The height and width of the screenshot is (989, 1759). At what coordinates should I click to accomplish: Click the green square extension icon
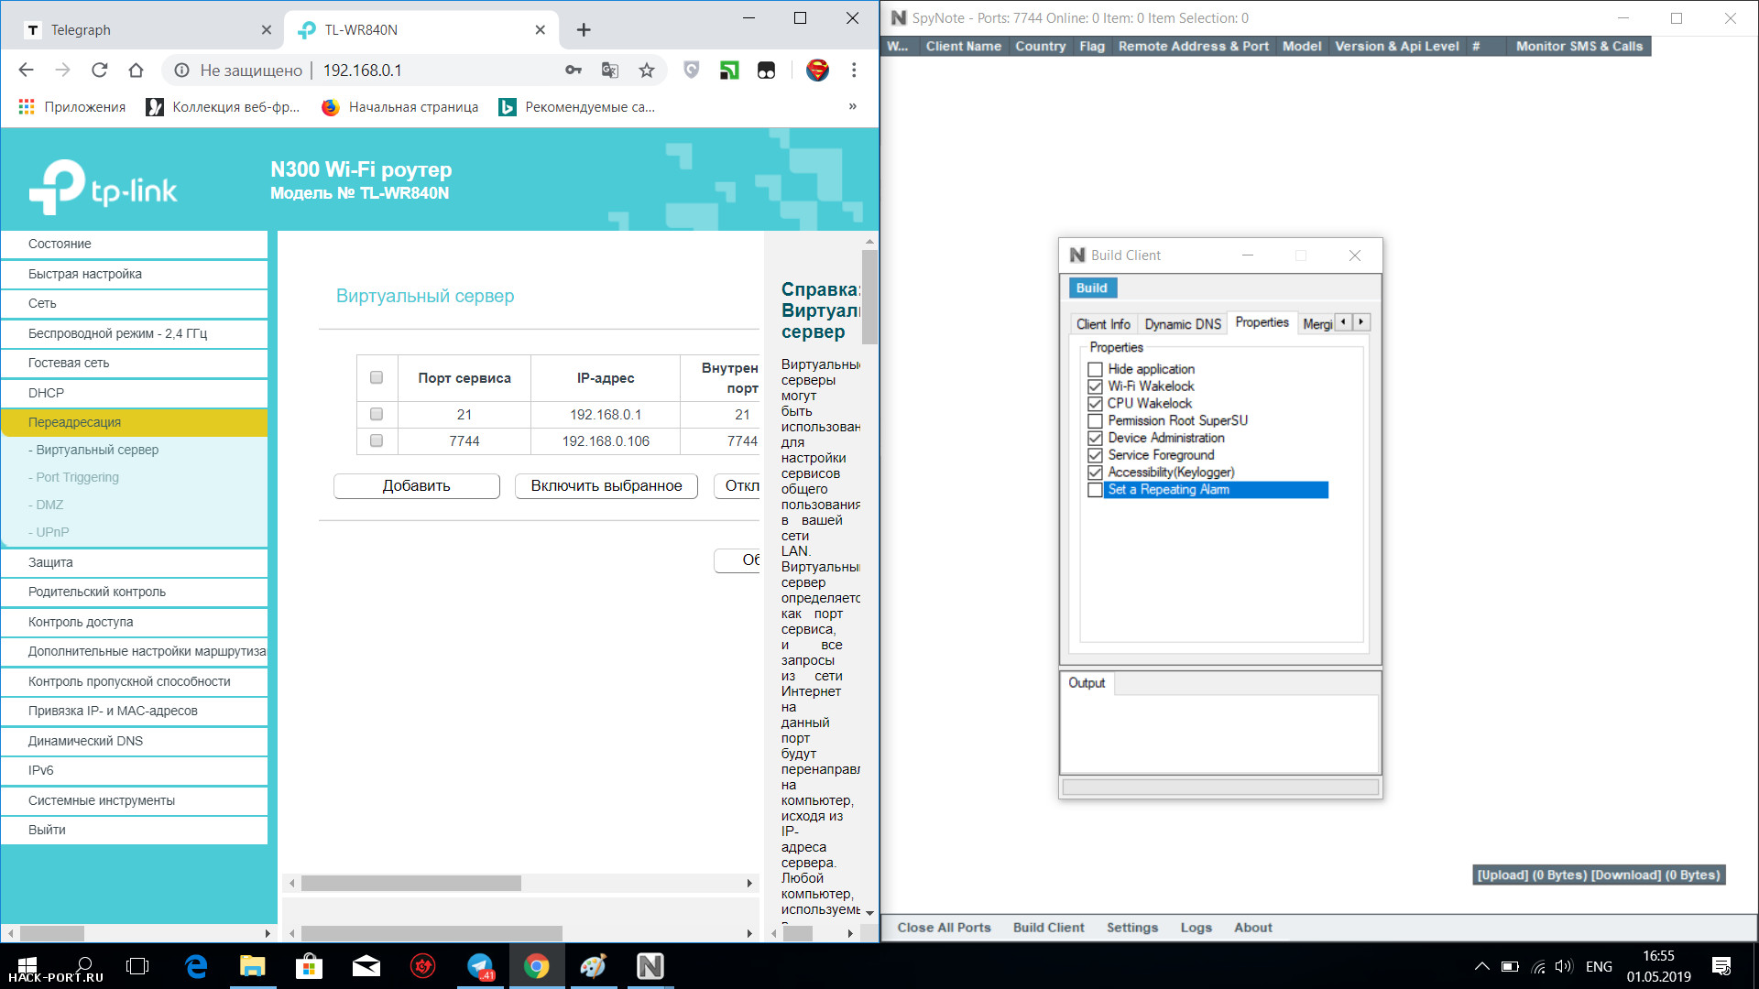point(729,71)
